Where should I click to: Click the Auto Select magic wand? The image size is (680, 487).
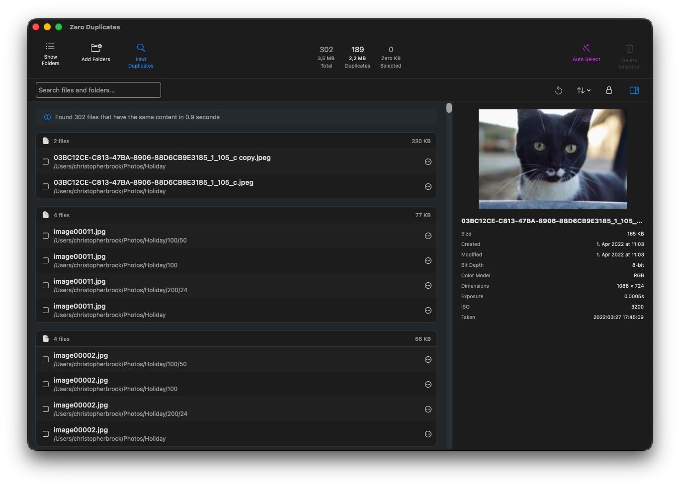pos(586,48)
